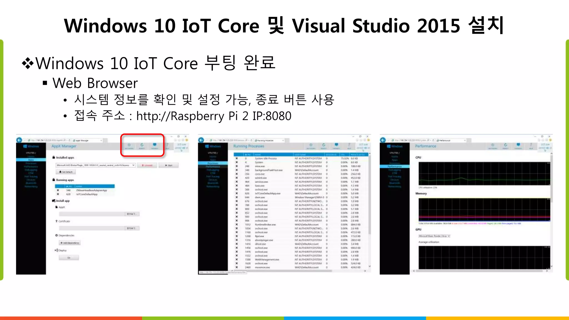
Task: Terminate ZWaveHeadlessAdapterApp with its X icon
Action: tap(58, 190)
